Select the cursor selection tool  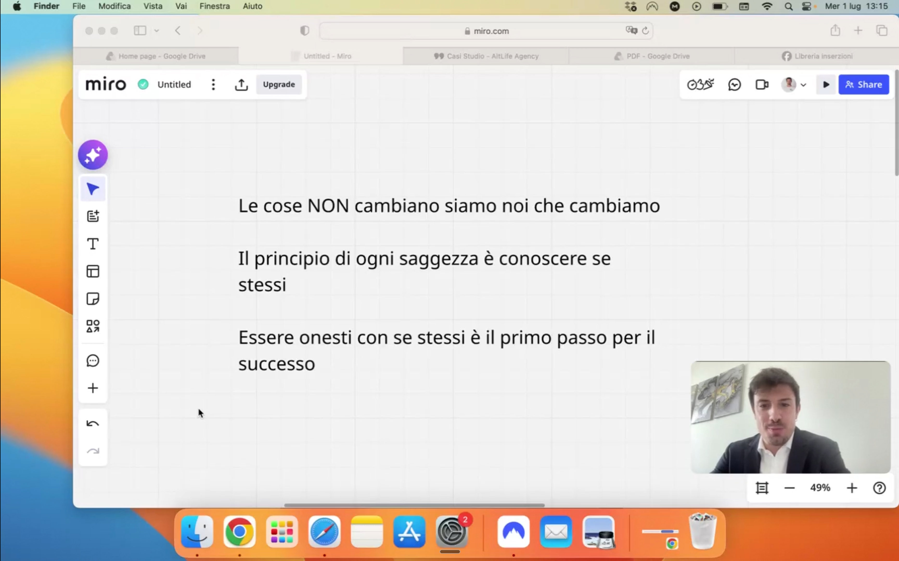pos(93,189)
